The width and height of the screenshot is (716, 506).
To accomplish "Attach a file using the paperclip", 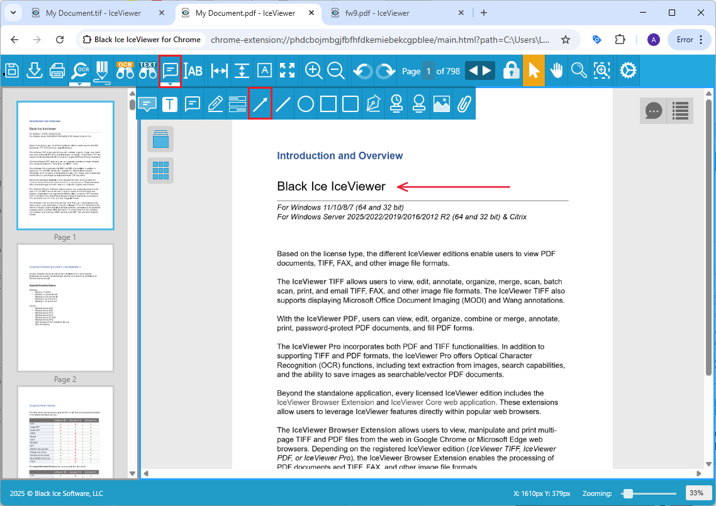I will coord(464,104).
